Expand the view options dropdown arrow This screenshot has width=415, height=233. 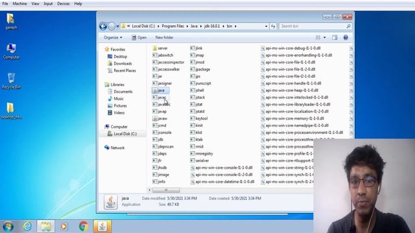[x=325, y=38]
